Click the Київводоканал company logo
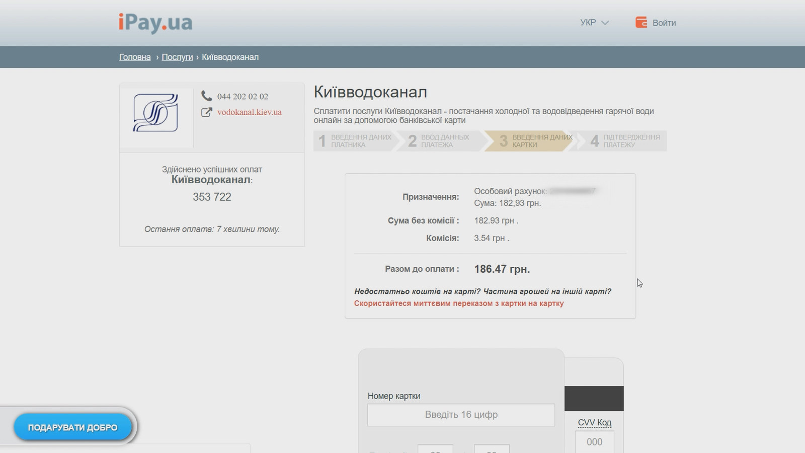The height and width of the screenshot is (453, 805). (x=156, y=113)
